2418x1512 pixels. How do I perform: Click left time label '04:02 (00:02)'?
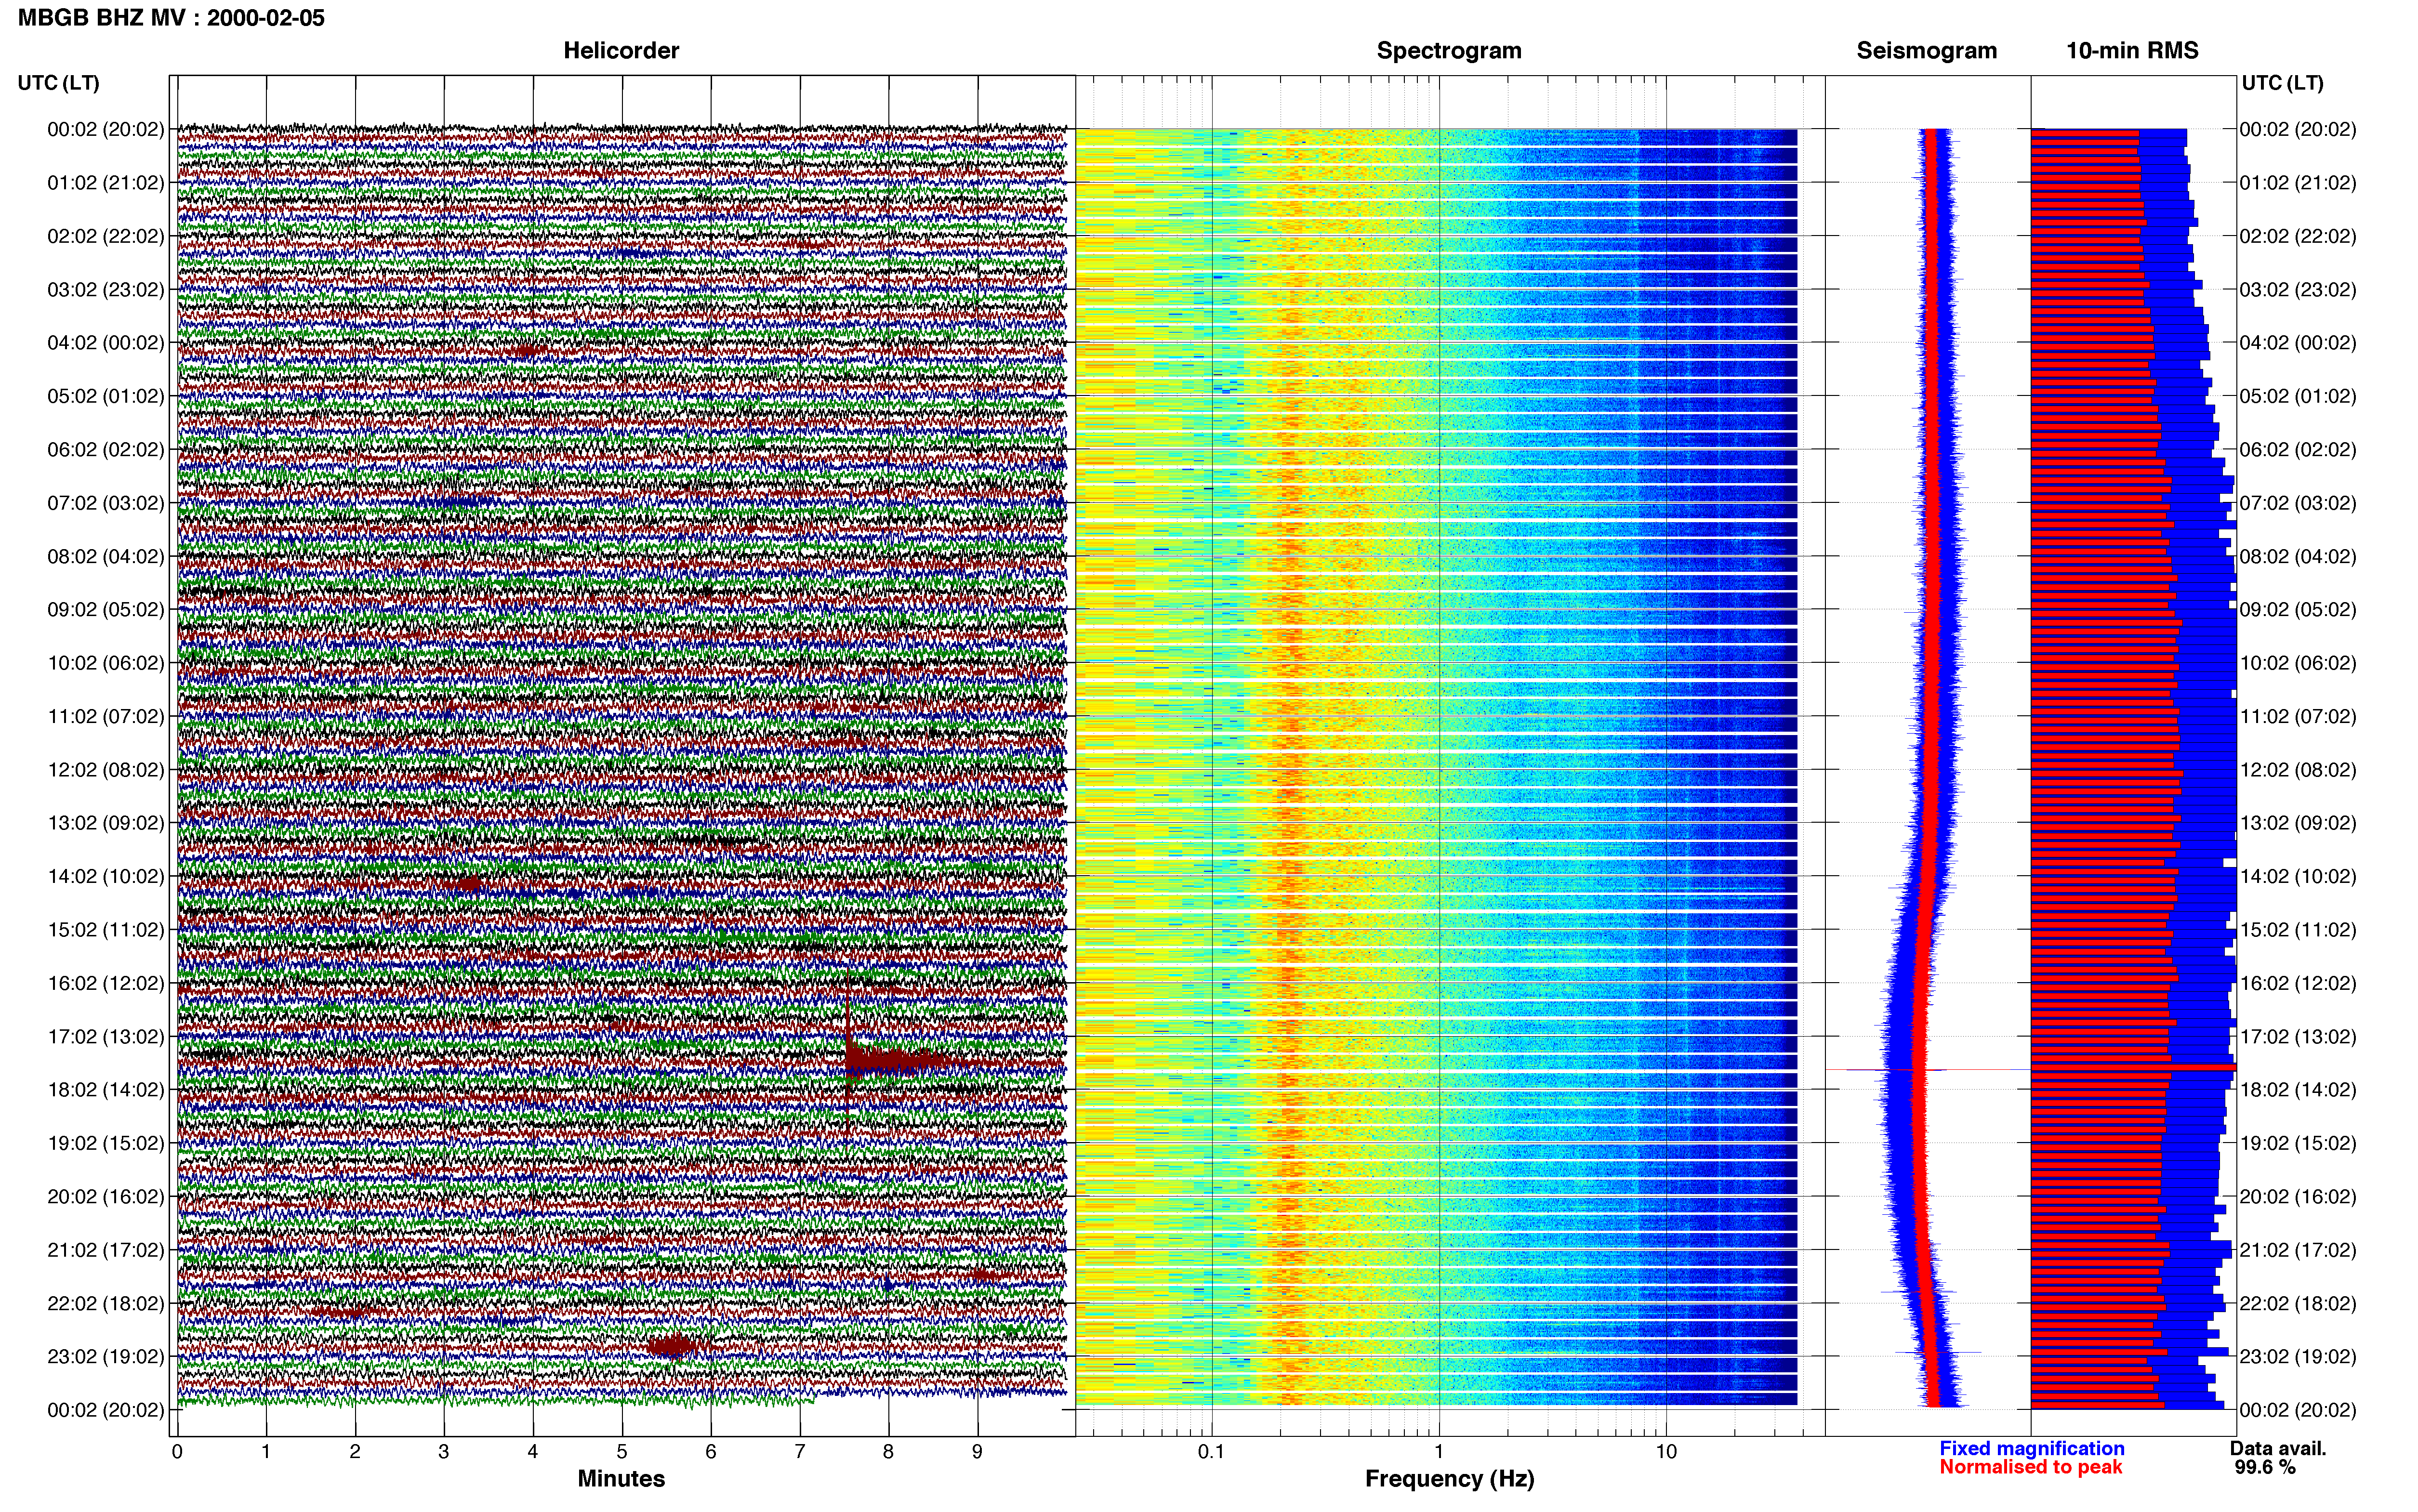(x=106, y=343)
